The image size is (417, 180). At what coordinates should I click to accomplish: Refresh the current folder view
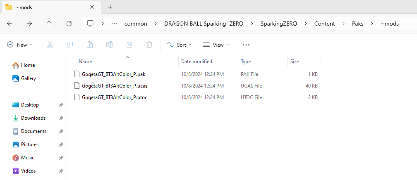click(69, 24)
